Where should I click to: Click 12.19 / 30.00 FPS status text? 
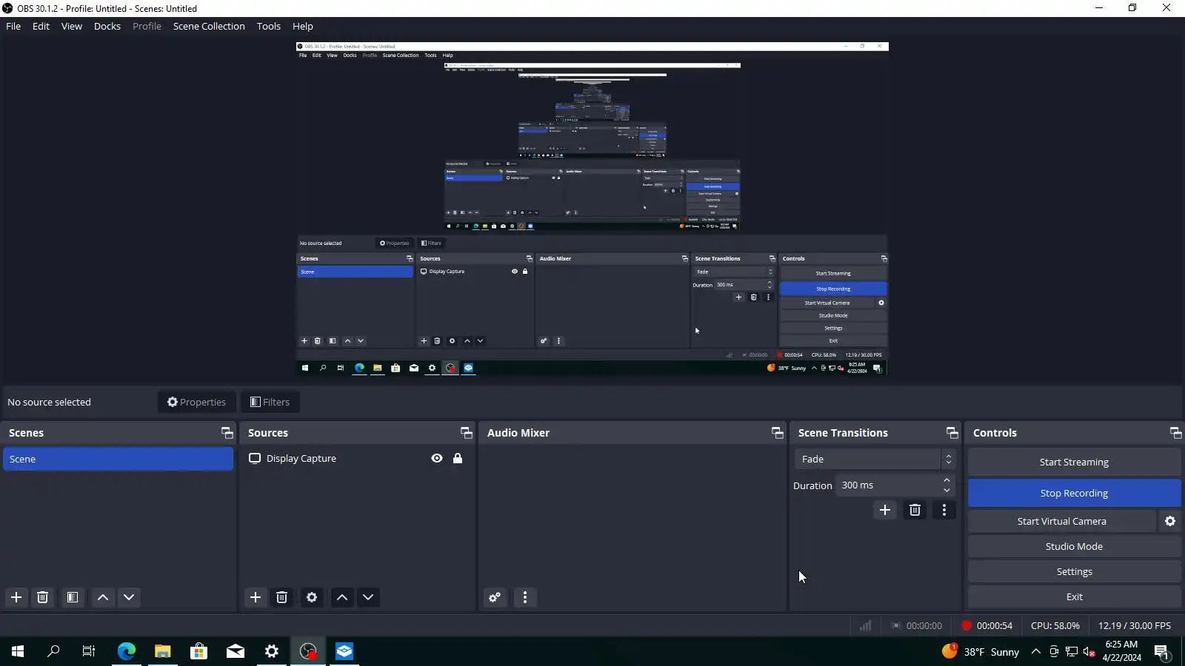click(x=1135, y=626)
